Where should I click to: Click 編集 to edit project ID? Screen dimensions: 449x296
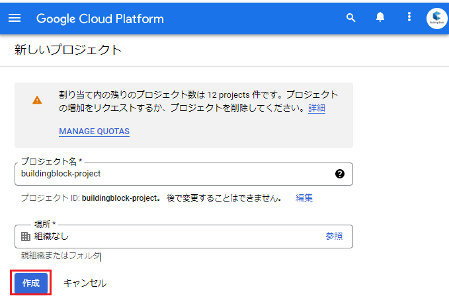point(304,198)
